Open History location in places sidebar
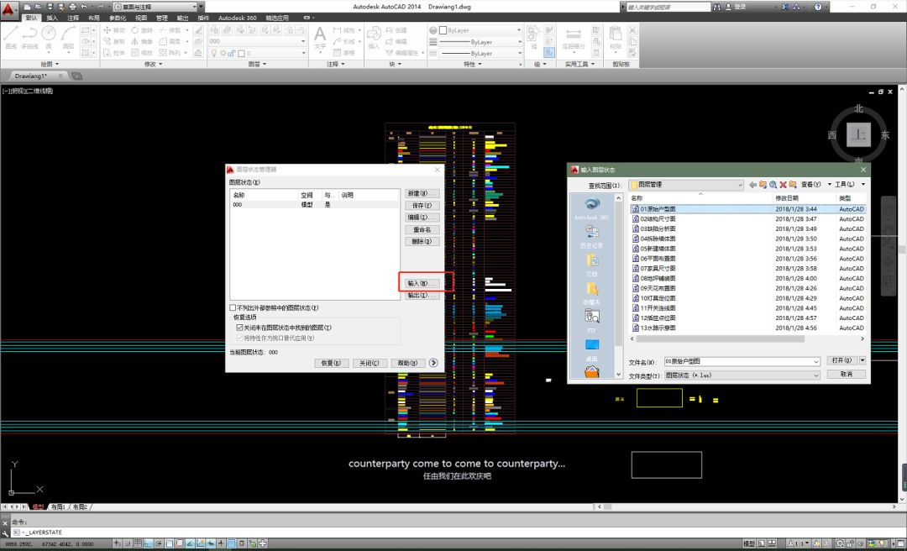Viewport: 907px width, 551px height. coord(592,237)
